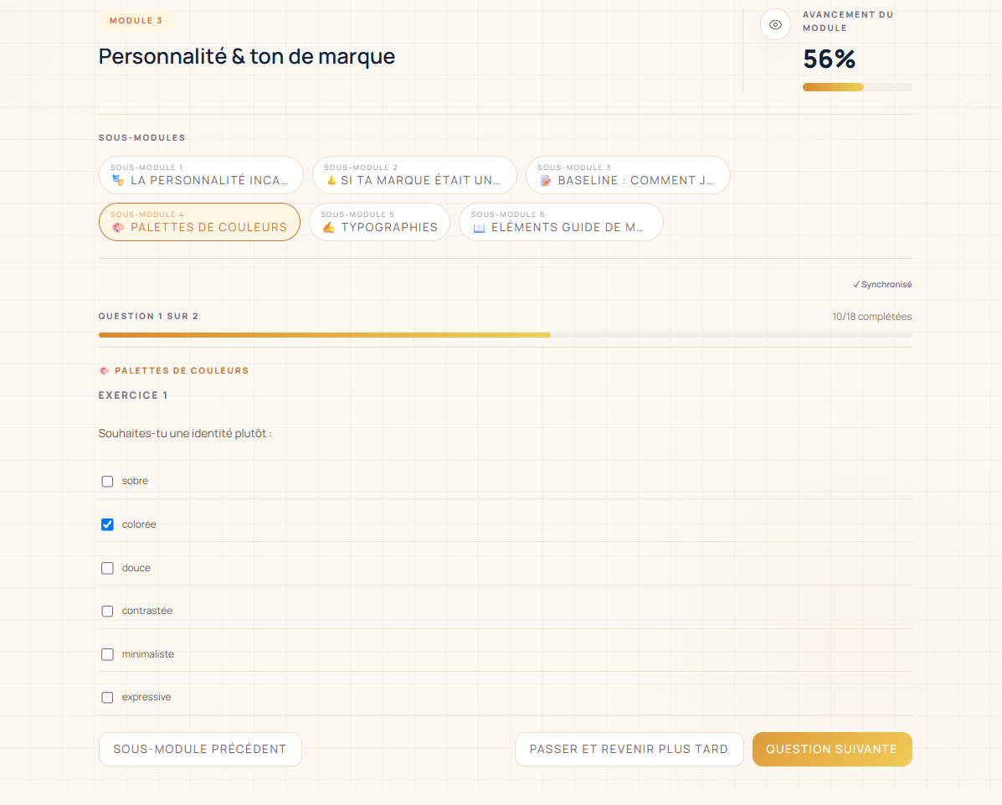1002x805 pixels.
Task: Open sous-module La personnalité inca…
Action: tap(201, 174)
